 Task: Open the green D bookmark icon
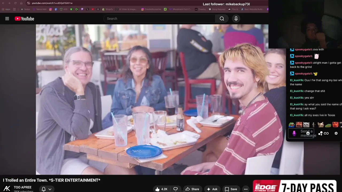77,9
